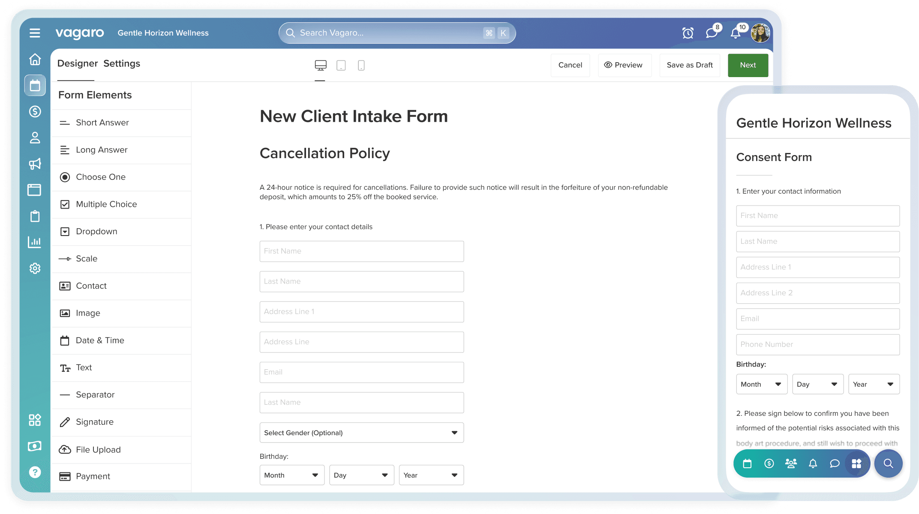Select the megaphone marketing icon

tap(35, 164)
